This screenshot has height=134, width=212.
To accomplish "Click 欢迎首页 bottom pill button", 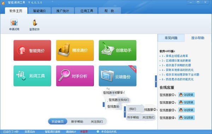I will click(58, 121).
